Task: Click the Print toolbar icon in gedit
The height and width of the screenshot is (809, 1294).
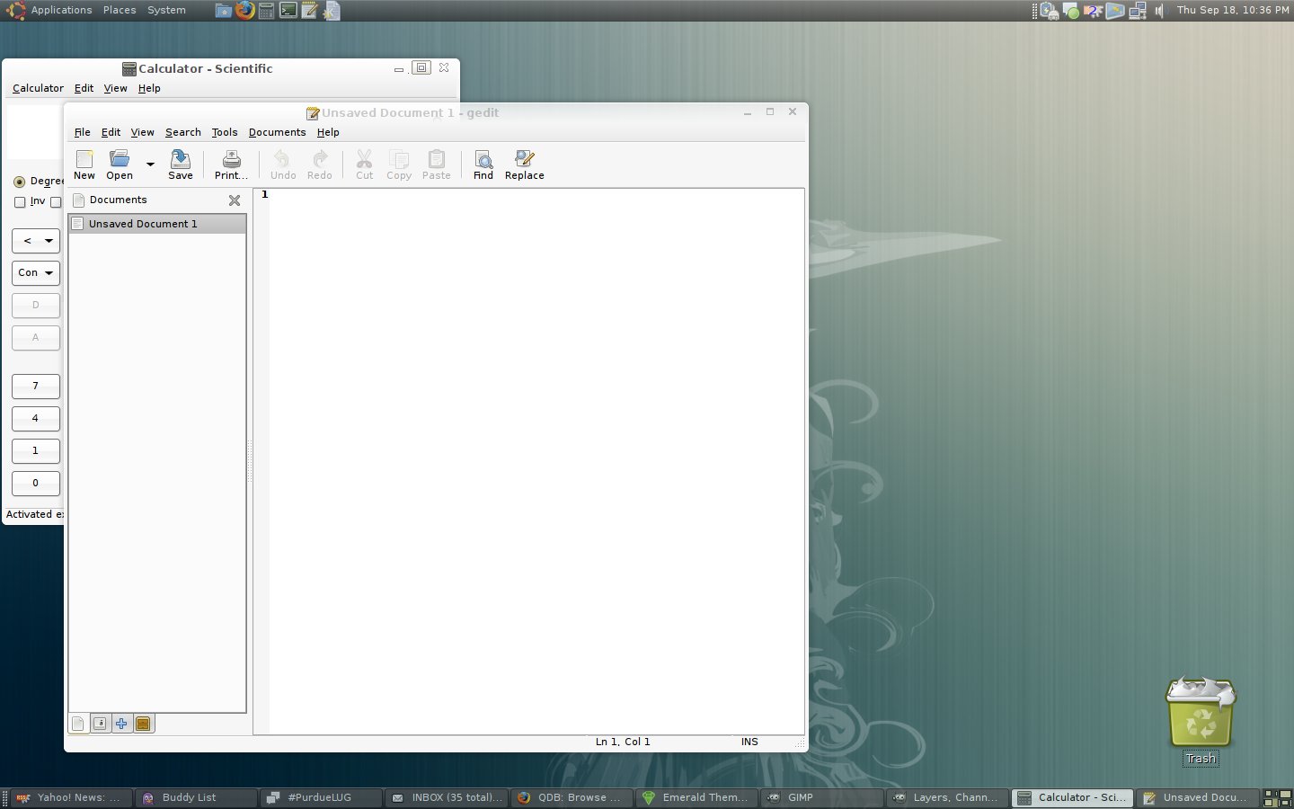Action: [231, 164]
